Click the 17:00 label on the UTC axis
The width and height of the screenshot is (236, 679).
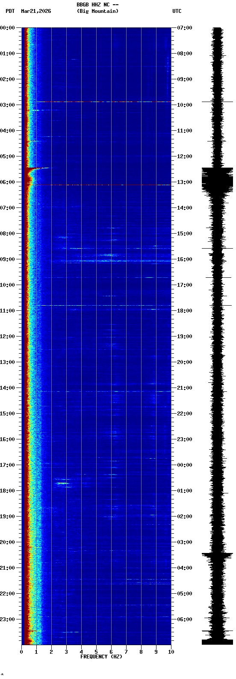click(x=185, y=285)
